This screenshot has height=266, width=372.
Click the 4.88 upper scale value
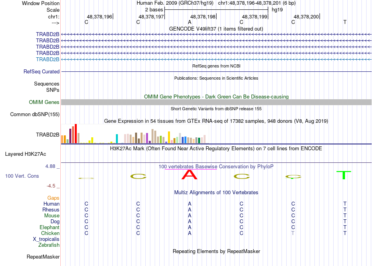tap(50, 166)
